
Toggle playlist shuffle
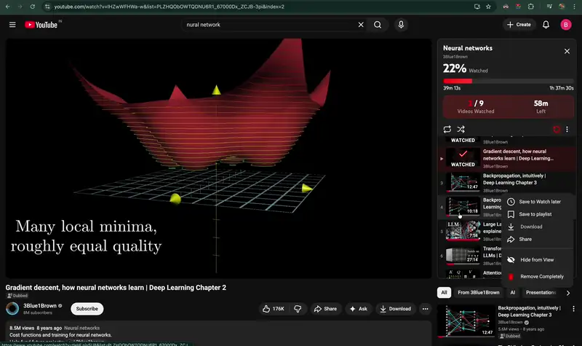pyautogui.click(x=461, y=129)
